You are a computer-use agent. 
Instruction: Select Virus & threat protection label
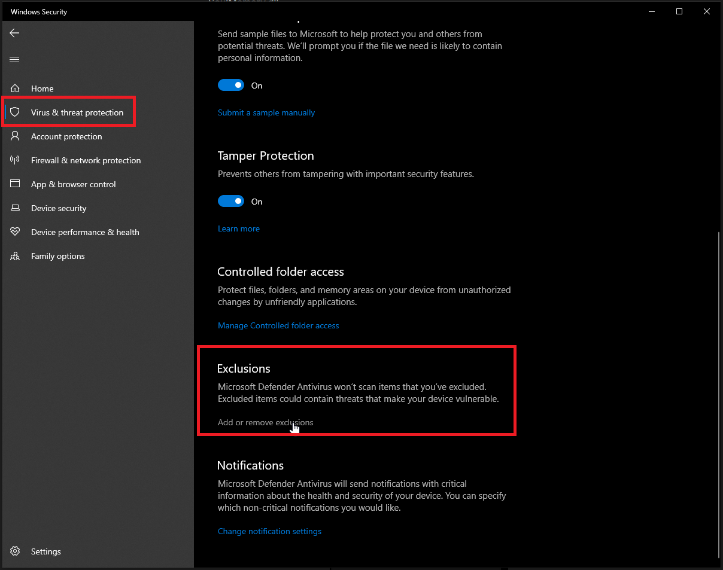coord(77,112)
